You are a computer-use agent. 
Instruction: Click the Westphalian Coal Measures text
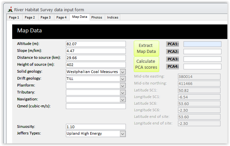point(92,72)
